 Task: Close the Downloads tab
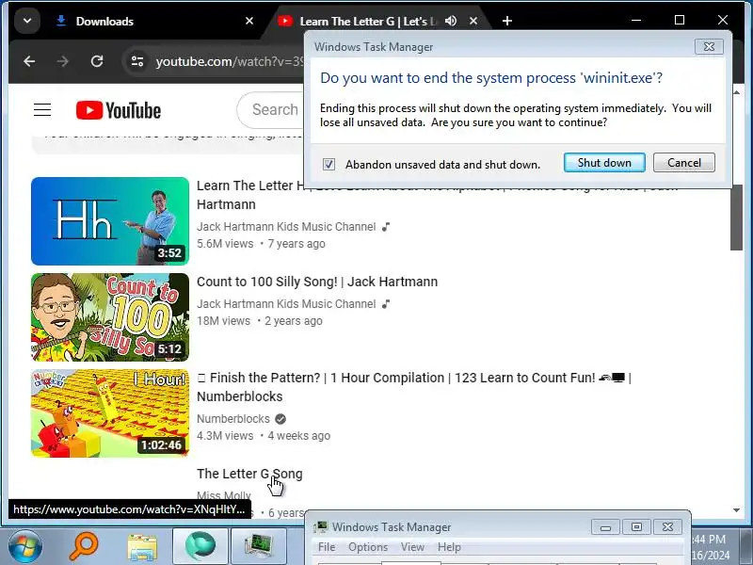(249, 21)
